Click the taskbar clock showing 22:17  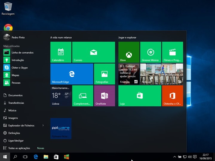[x=205, y=157]
